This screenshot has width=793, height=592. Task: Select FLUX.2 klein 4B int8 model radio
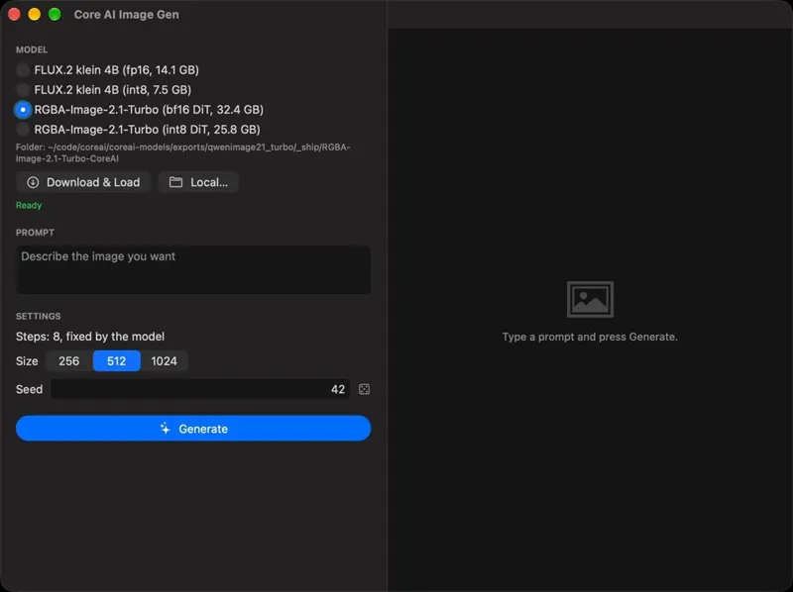pyautogui.click(x=23, y=90)
